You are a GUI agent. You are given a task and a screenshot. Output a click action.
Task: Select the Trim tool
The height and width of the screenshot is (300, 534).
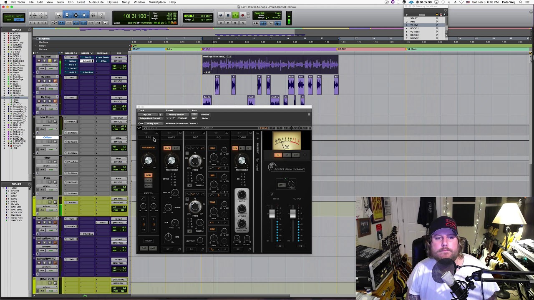(x=68, y=15)
